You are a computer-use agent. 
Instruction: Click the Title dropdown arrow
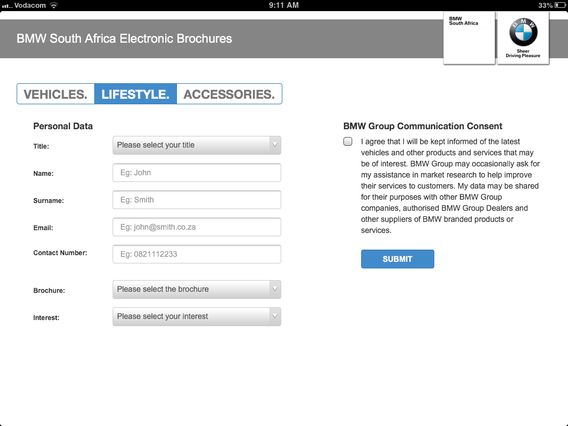pos(275,145)
